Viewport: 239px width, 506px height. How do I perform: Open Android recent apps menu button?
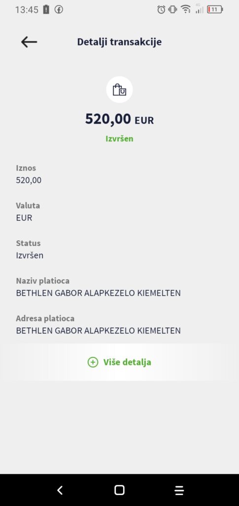point(179,490)
